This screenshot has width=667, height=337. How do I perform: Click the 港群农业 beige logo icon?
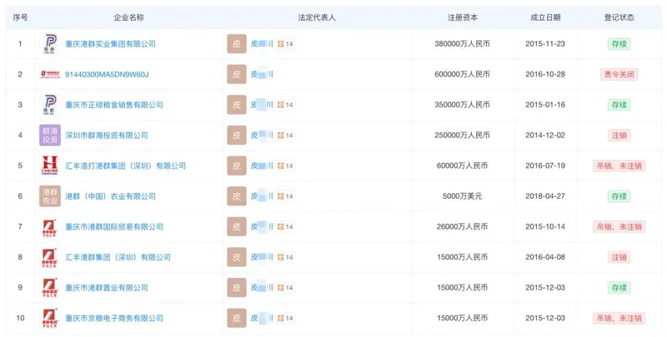coord(50,196)
